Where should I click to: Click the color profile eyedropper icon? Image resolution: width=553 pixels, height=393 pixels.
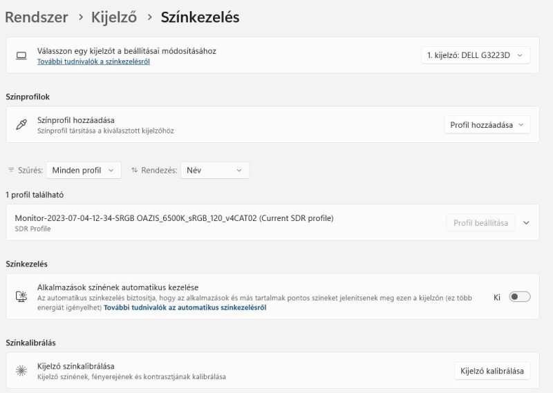pos(21,125)
